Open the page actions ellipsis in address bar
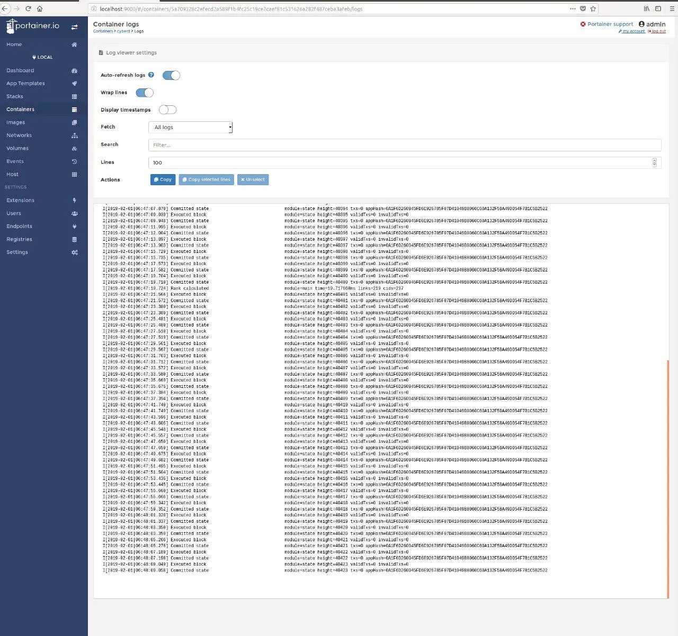678x636 pixels. [573, 8]
